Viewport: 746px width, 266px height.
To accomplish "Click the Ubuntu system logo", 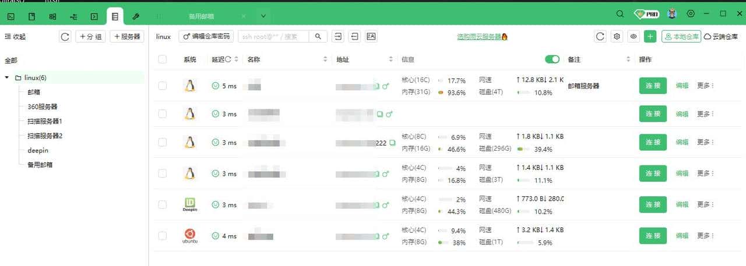I will [x=189, y=236].
